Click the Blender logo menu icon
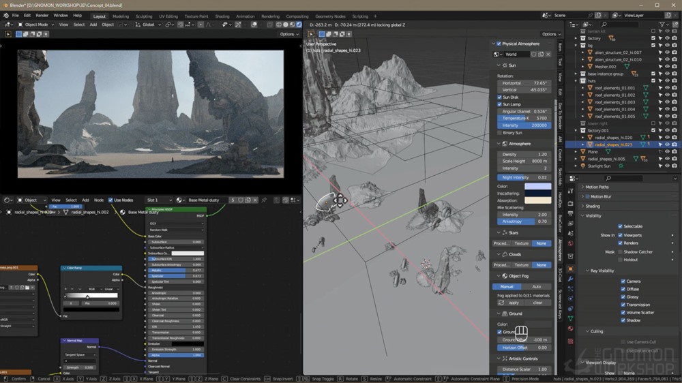682x383 pixels. click(5, 15)
